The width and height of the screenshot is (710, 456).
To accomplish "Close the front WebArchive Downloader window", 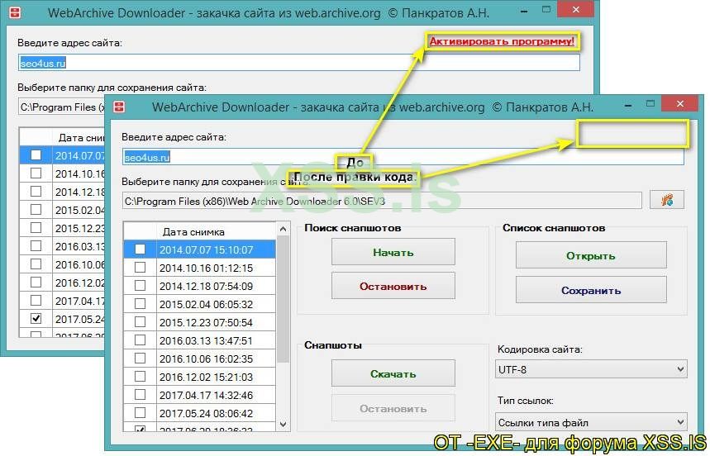I will (679, 103).
